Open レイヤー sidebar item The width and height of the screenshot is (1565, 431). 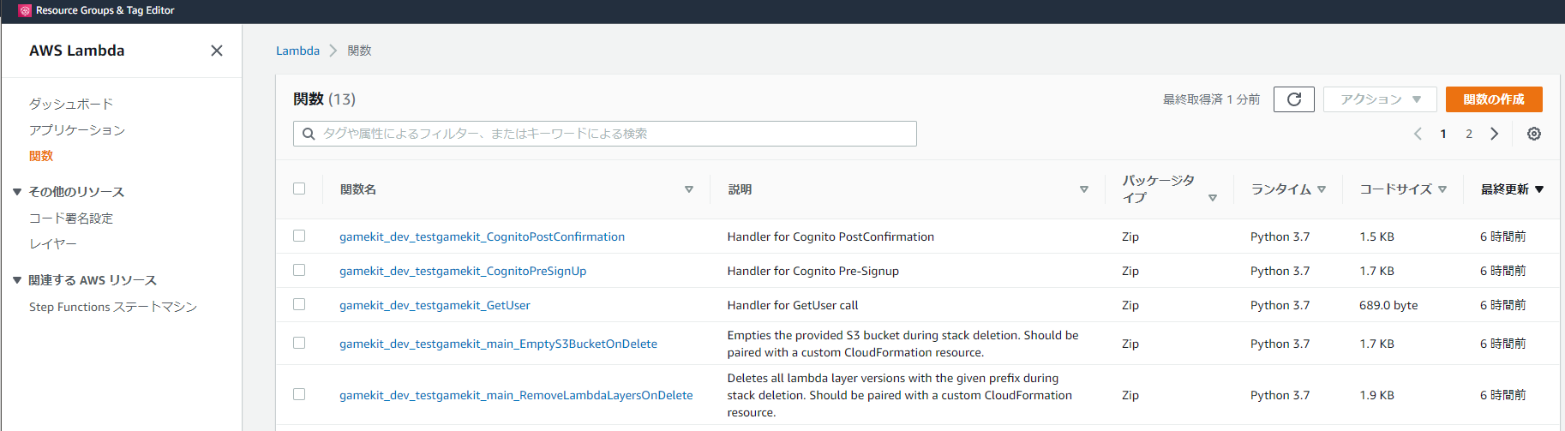(53, 244)
